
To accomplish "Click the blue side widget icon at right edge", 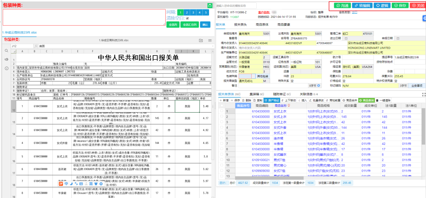I will pos(424,18).
